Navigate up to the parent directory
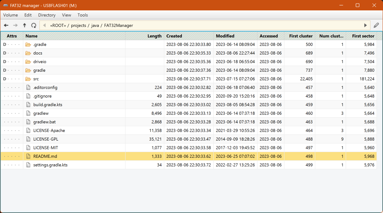Image resolution: width=383 pixels, height=213 pixels. click(24, 25)
